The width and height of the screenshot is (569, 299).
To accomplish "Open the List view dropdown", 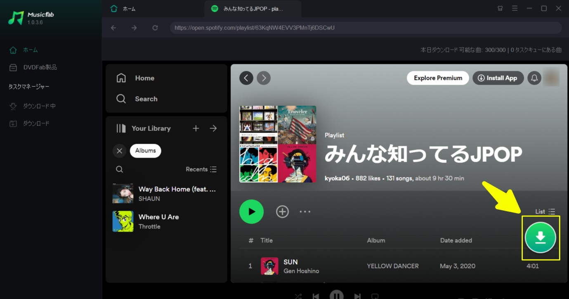I will coord(545,211).
